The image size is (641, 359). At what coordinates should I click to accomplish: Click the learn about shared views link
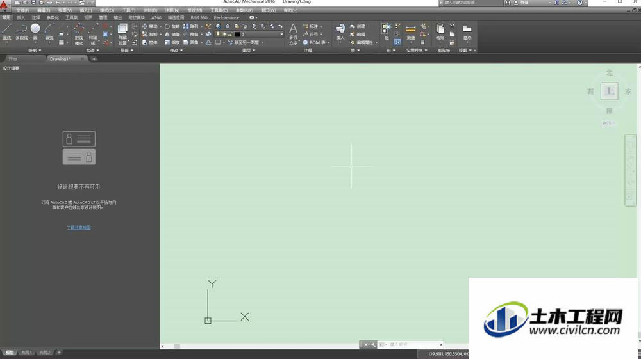(x=78, y=228)
